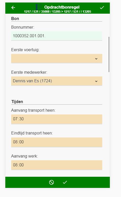Select the Aanvang transport heen time field
The height and width of the screenshot is (197, 121).
(x=57, y=119)
